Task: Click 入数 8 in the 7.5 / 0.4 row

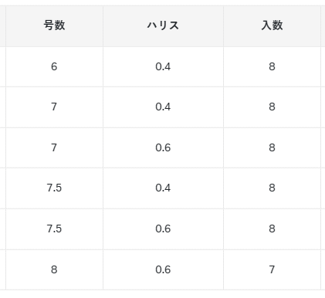Action: click(x=272, y=188)
